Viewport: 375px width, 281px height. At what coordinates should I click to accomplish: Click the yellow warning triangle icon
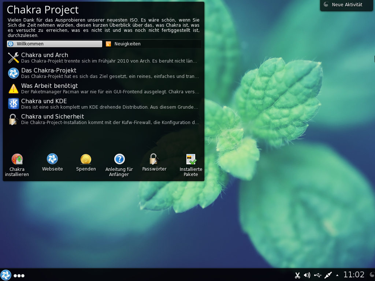click(x=14, y=89)
